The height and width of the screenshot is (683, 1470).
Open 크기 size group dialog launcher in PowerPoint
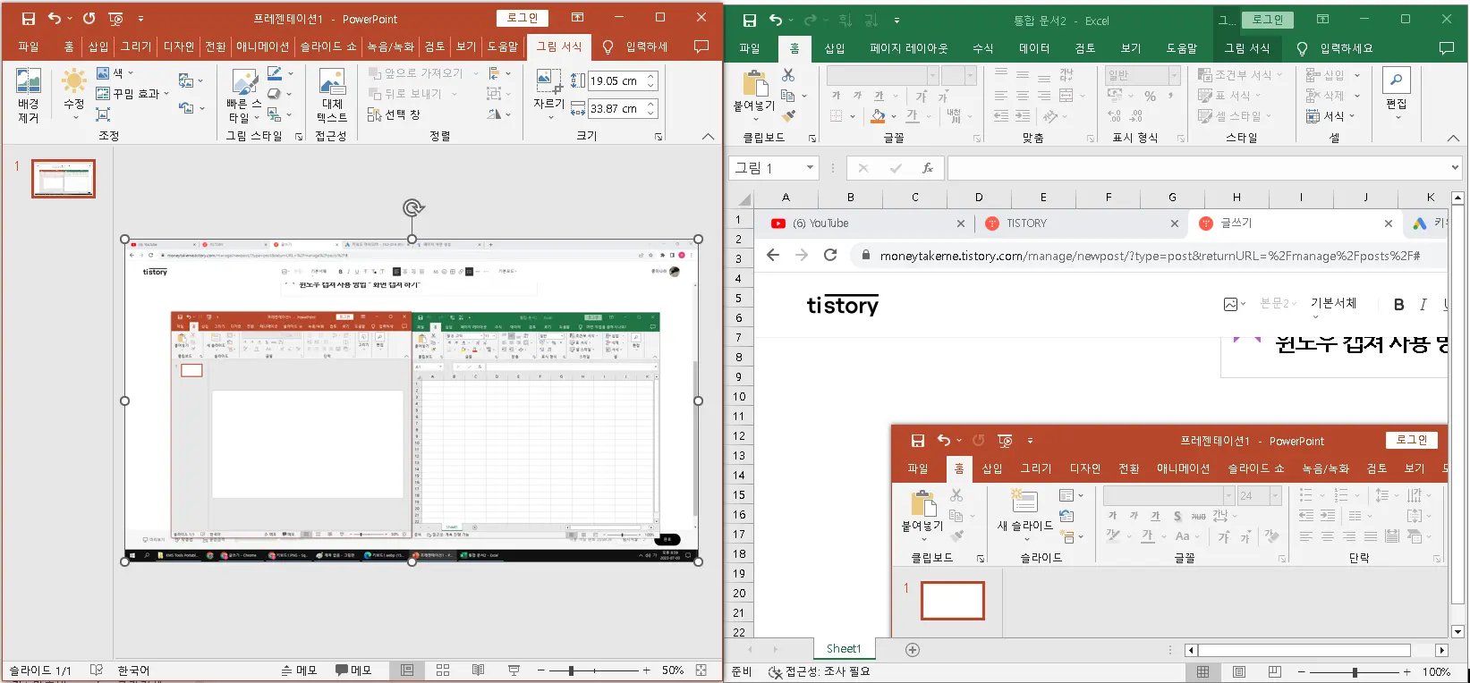(x=659, y=137)
